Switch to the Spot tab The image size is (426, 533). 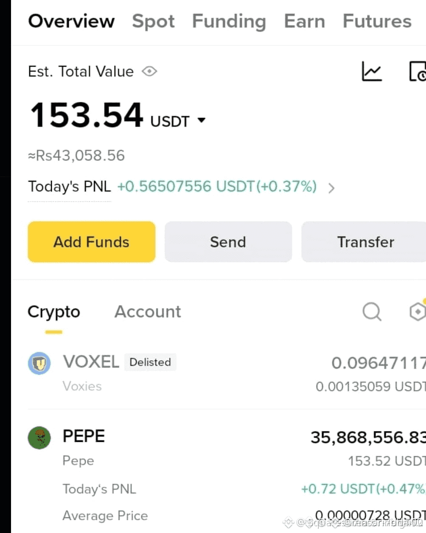(x=153, y=21)
